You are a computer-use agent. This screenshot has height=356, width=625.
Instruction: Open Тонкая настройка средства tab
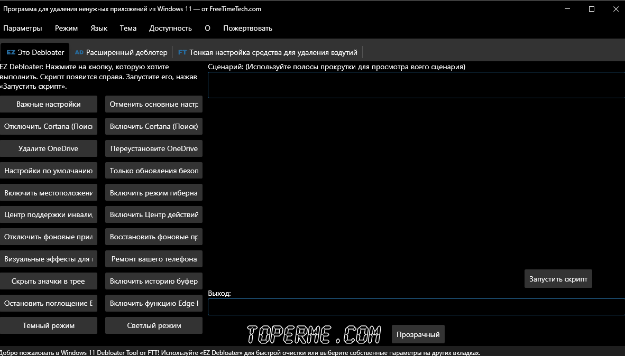[268, 52]
